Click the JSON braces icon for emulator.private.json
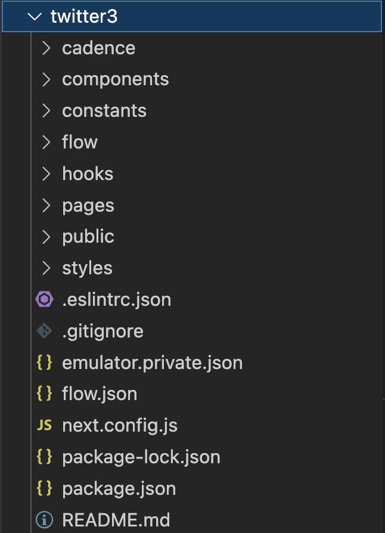Image resolution: width=385 pixels, height=533 pixels. (44, 362)
